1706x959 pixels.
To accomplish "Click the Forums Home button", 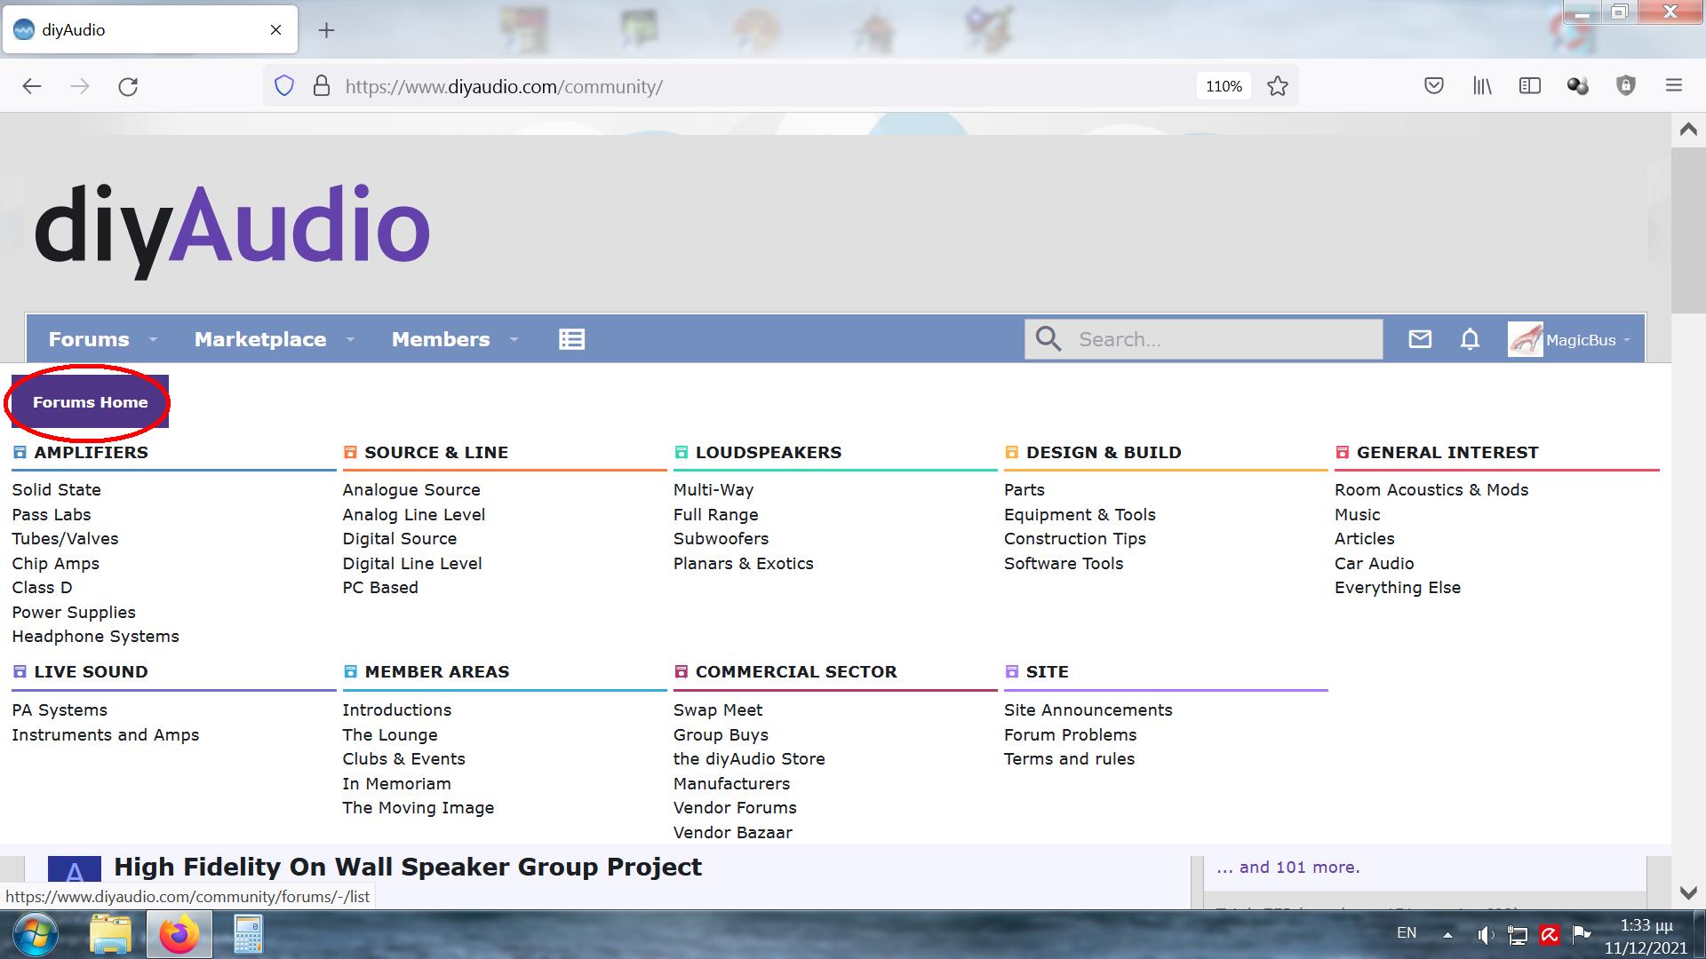I will pos(90,402).
